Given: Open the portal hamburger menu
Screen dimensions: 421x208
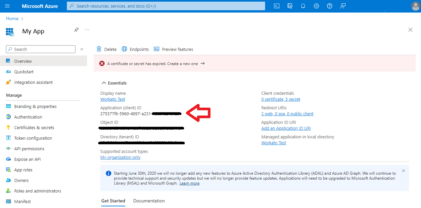Looking at the screenshot, I should pos(7,6).
